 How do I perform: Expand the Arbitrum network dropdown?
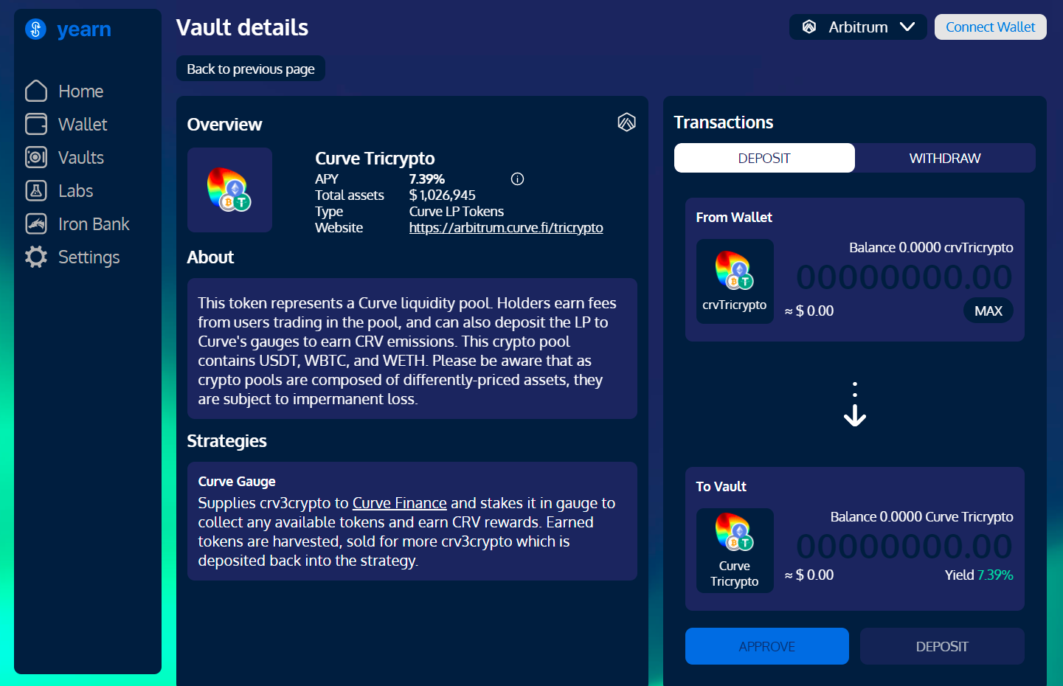pyautogui.click(x=857, y=27)
